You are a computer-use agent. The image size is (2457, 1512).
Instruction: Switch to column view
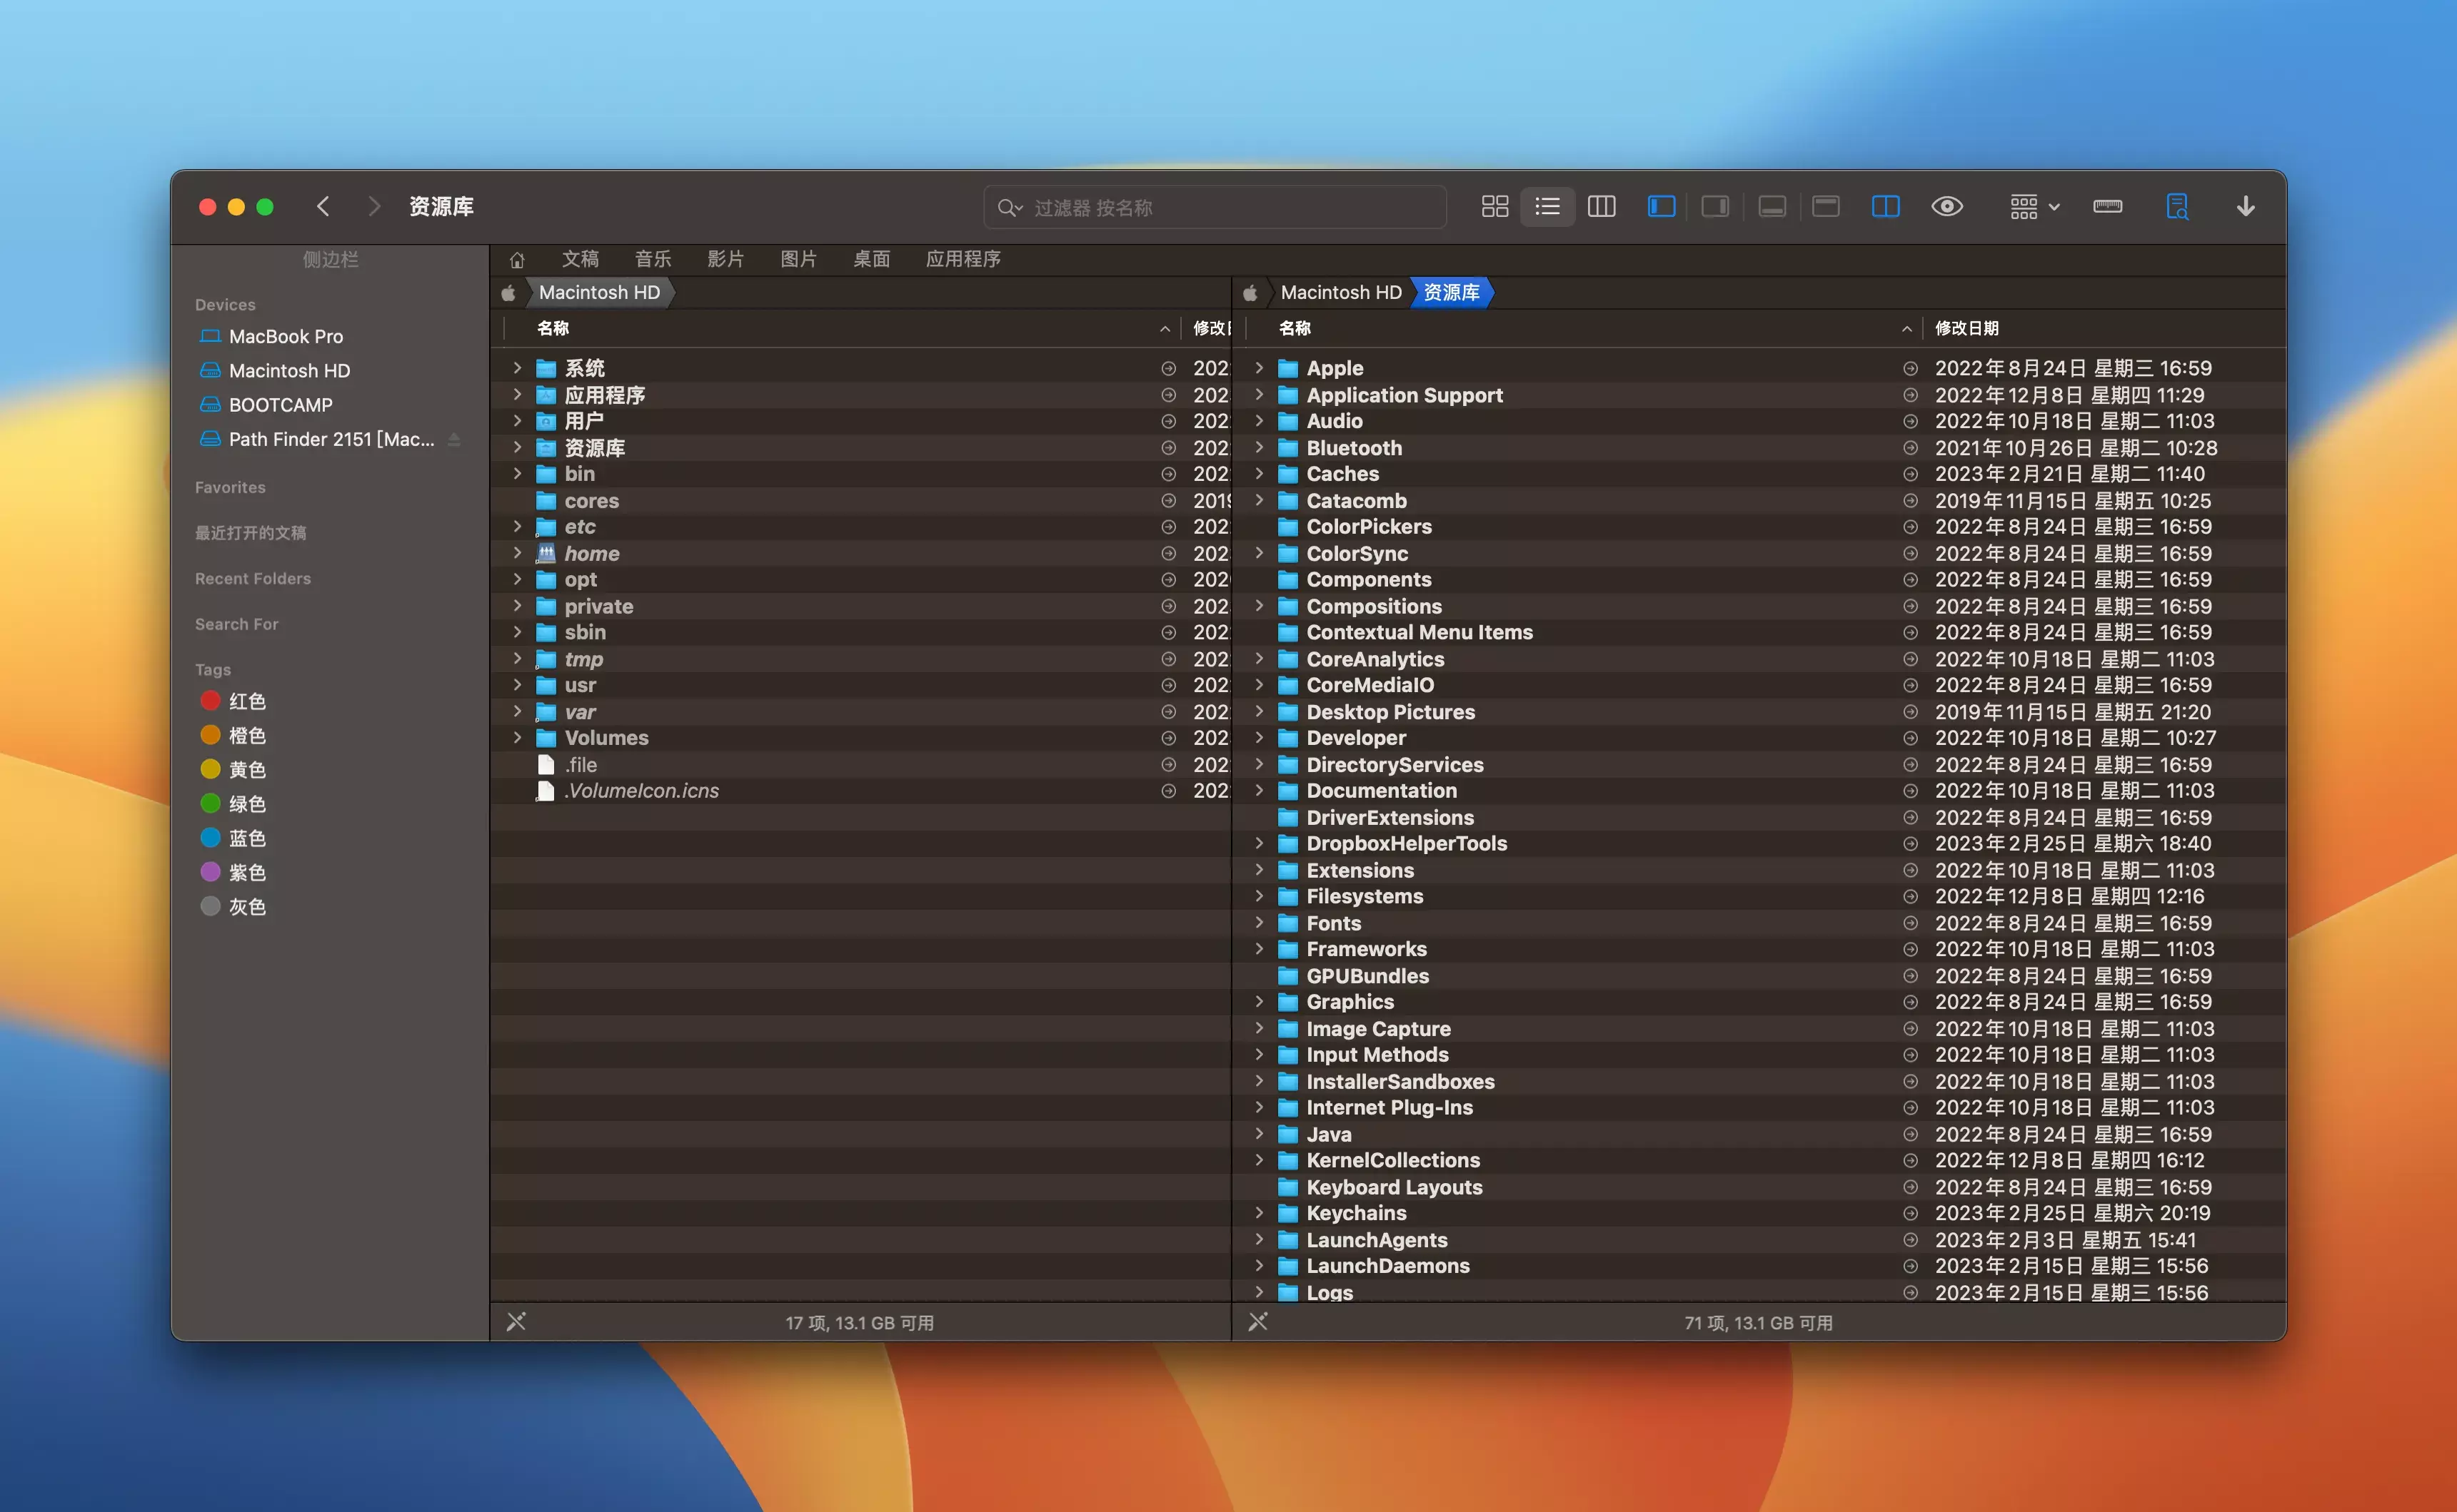1602,207
